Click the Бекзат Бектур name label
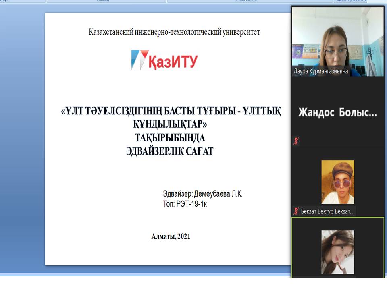The width and height of the screenshot is (387, 290). pyautogui.click(x=328, y=211)
